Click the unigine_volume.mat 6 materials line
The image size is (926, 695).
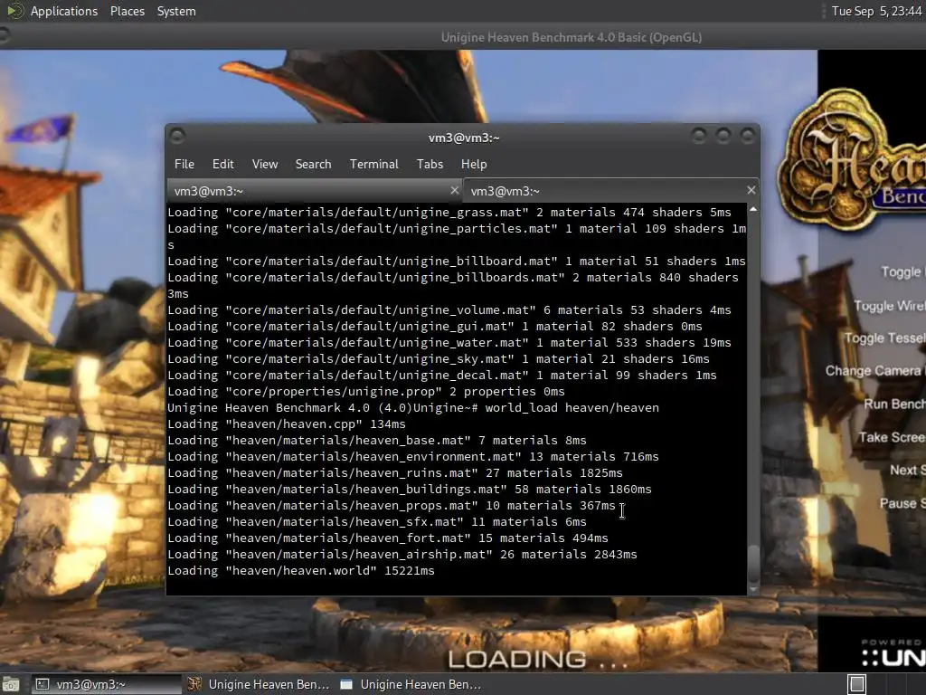[449, 310]
